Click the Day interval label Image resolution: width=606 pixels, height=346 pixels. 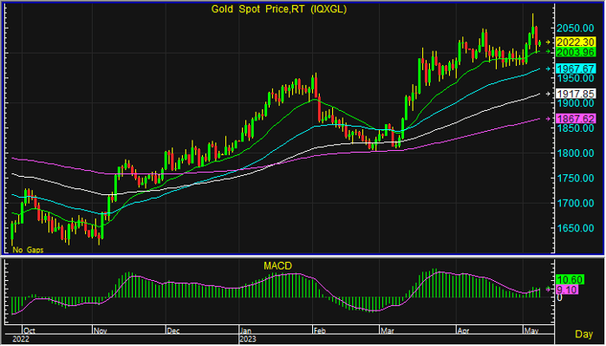pyautogui.click(x=583, y=334)
